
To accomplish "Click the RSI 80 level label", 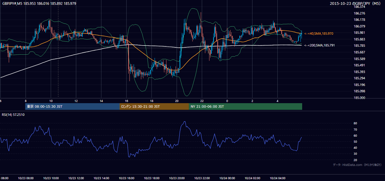I will (355, 123).
